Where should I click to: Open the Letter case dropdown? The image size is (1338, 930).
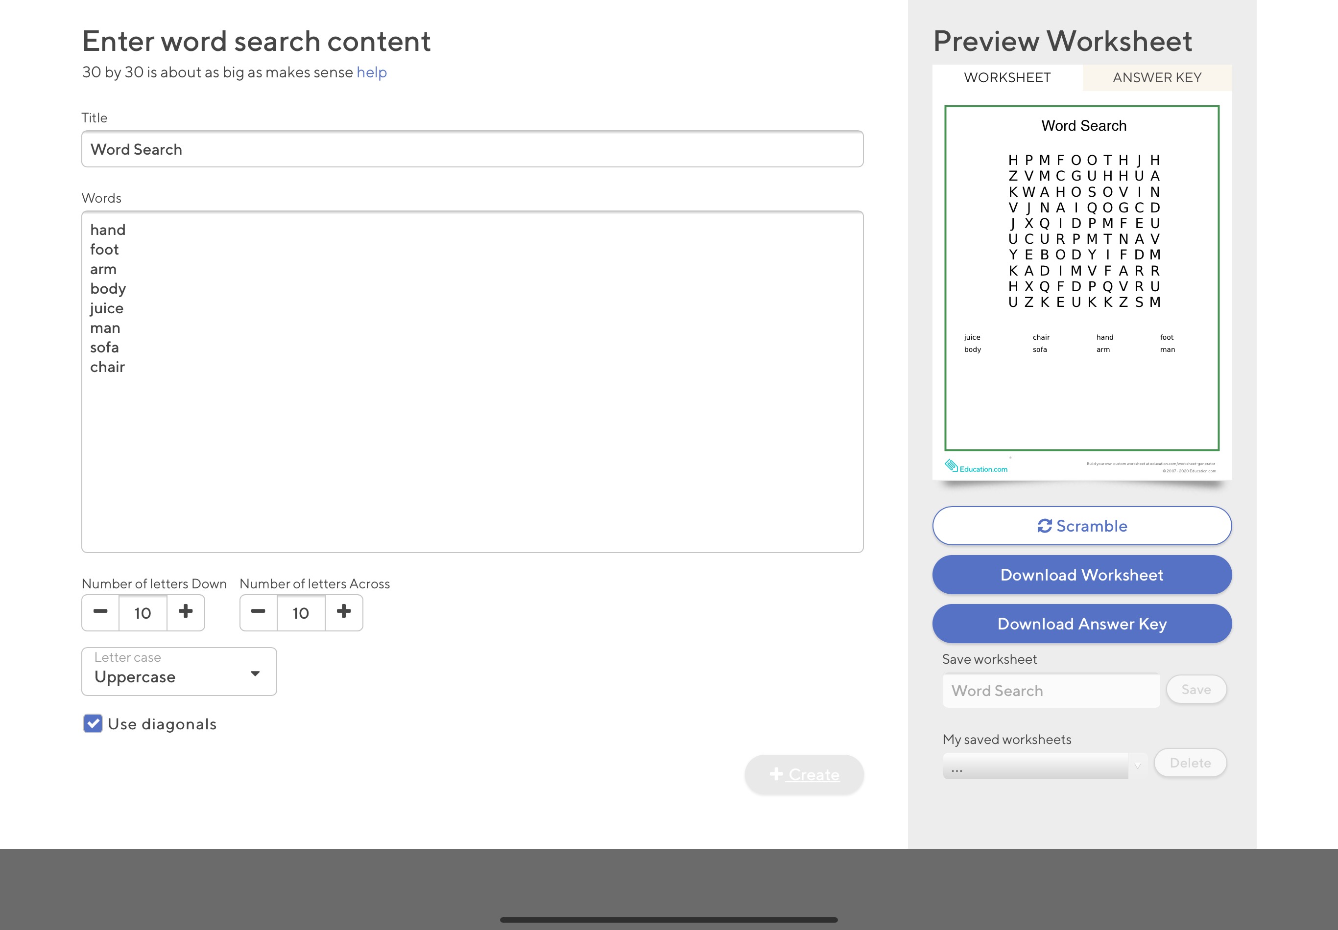click(x=179, y=672)
